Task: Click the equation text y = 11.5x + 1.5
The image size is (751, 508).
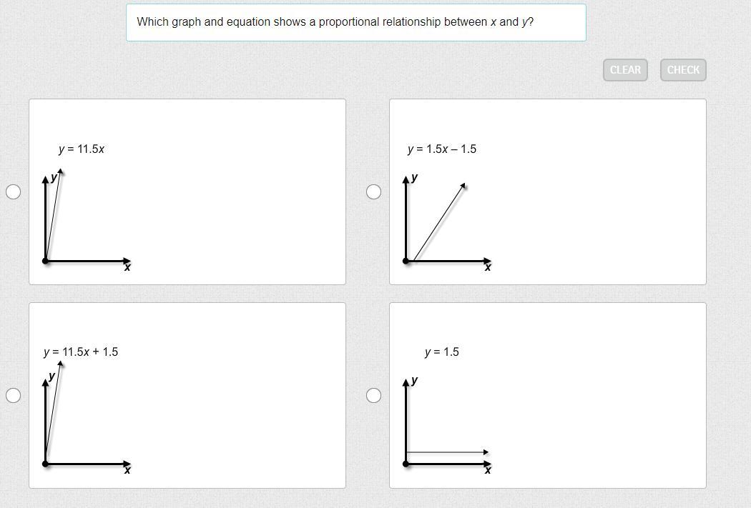Action: pyautogui.click(x=81, y=352)
